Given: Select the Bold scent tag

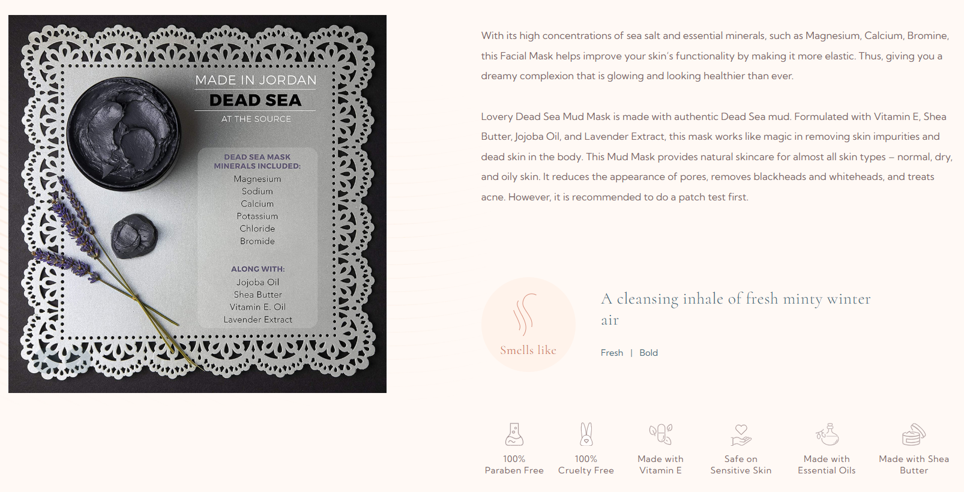Looking at the screenshot, I should coord(648,353).
